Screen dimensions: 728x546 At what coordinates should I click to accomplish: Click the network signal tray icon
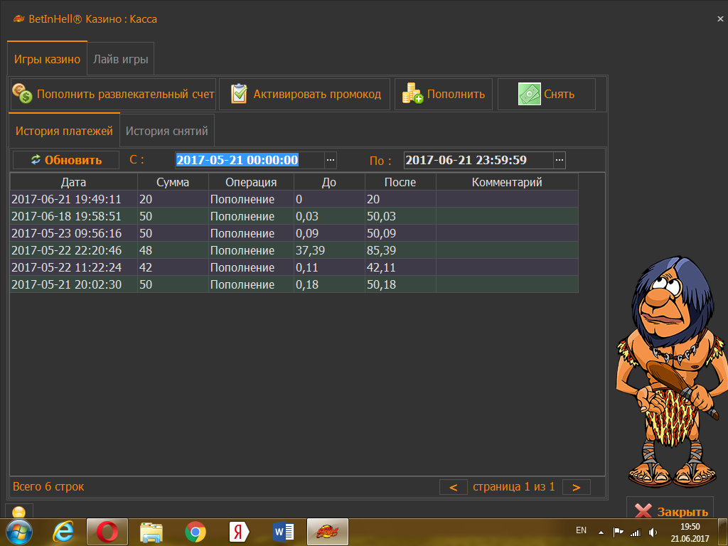coord(635,532)
